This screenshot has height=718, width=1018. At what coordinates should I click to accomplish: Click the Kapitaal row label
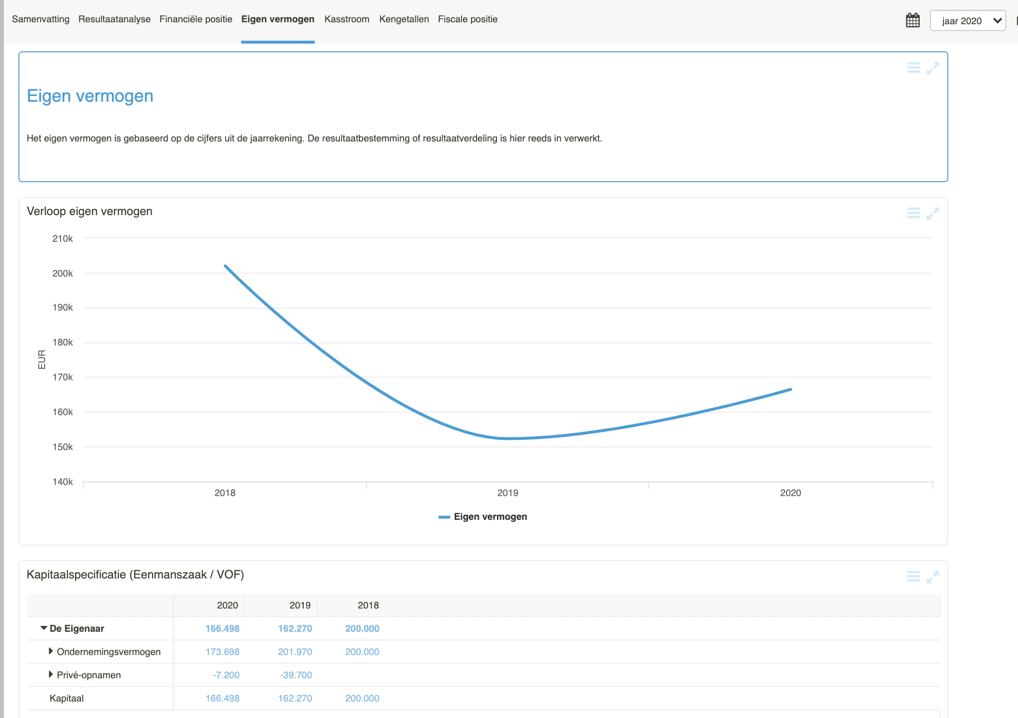(x=67, y=699)
